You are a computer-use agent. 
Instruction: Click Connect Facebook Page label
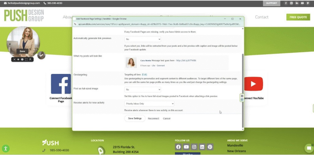pos(61,100)
